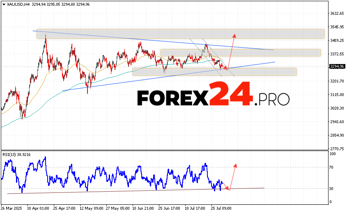347x213 pixels.
Task: Click the current price tag 3294.96
Action: coord(336,66)
